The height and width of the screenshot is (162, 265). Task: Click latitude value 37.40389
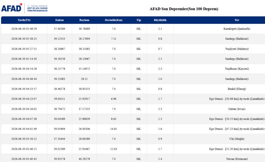coord(59,29)
